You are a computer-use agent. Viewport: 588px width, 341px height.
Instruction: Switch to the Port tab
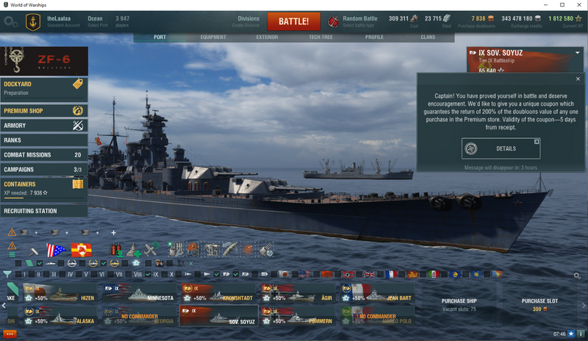159,37
